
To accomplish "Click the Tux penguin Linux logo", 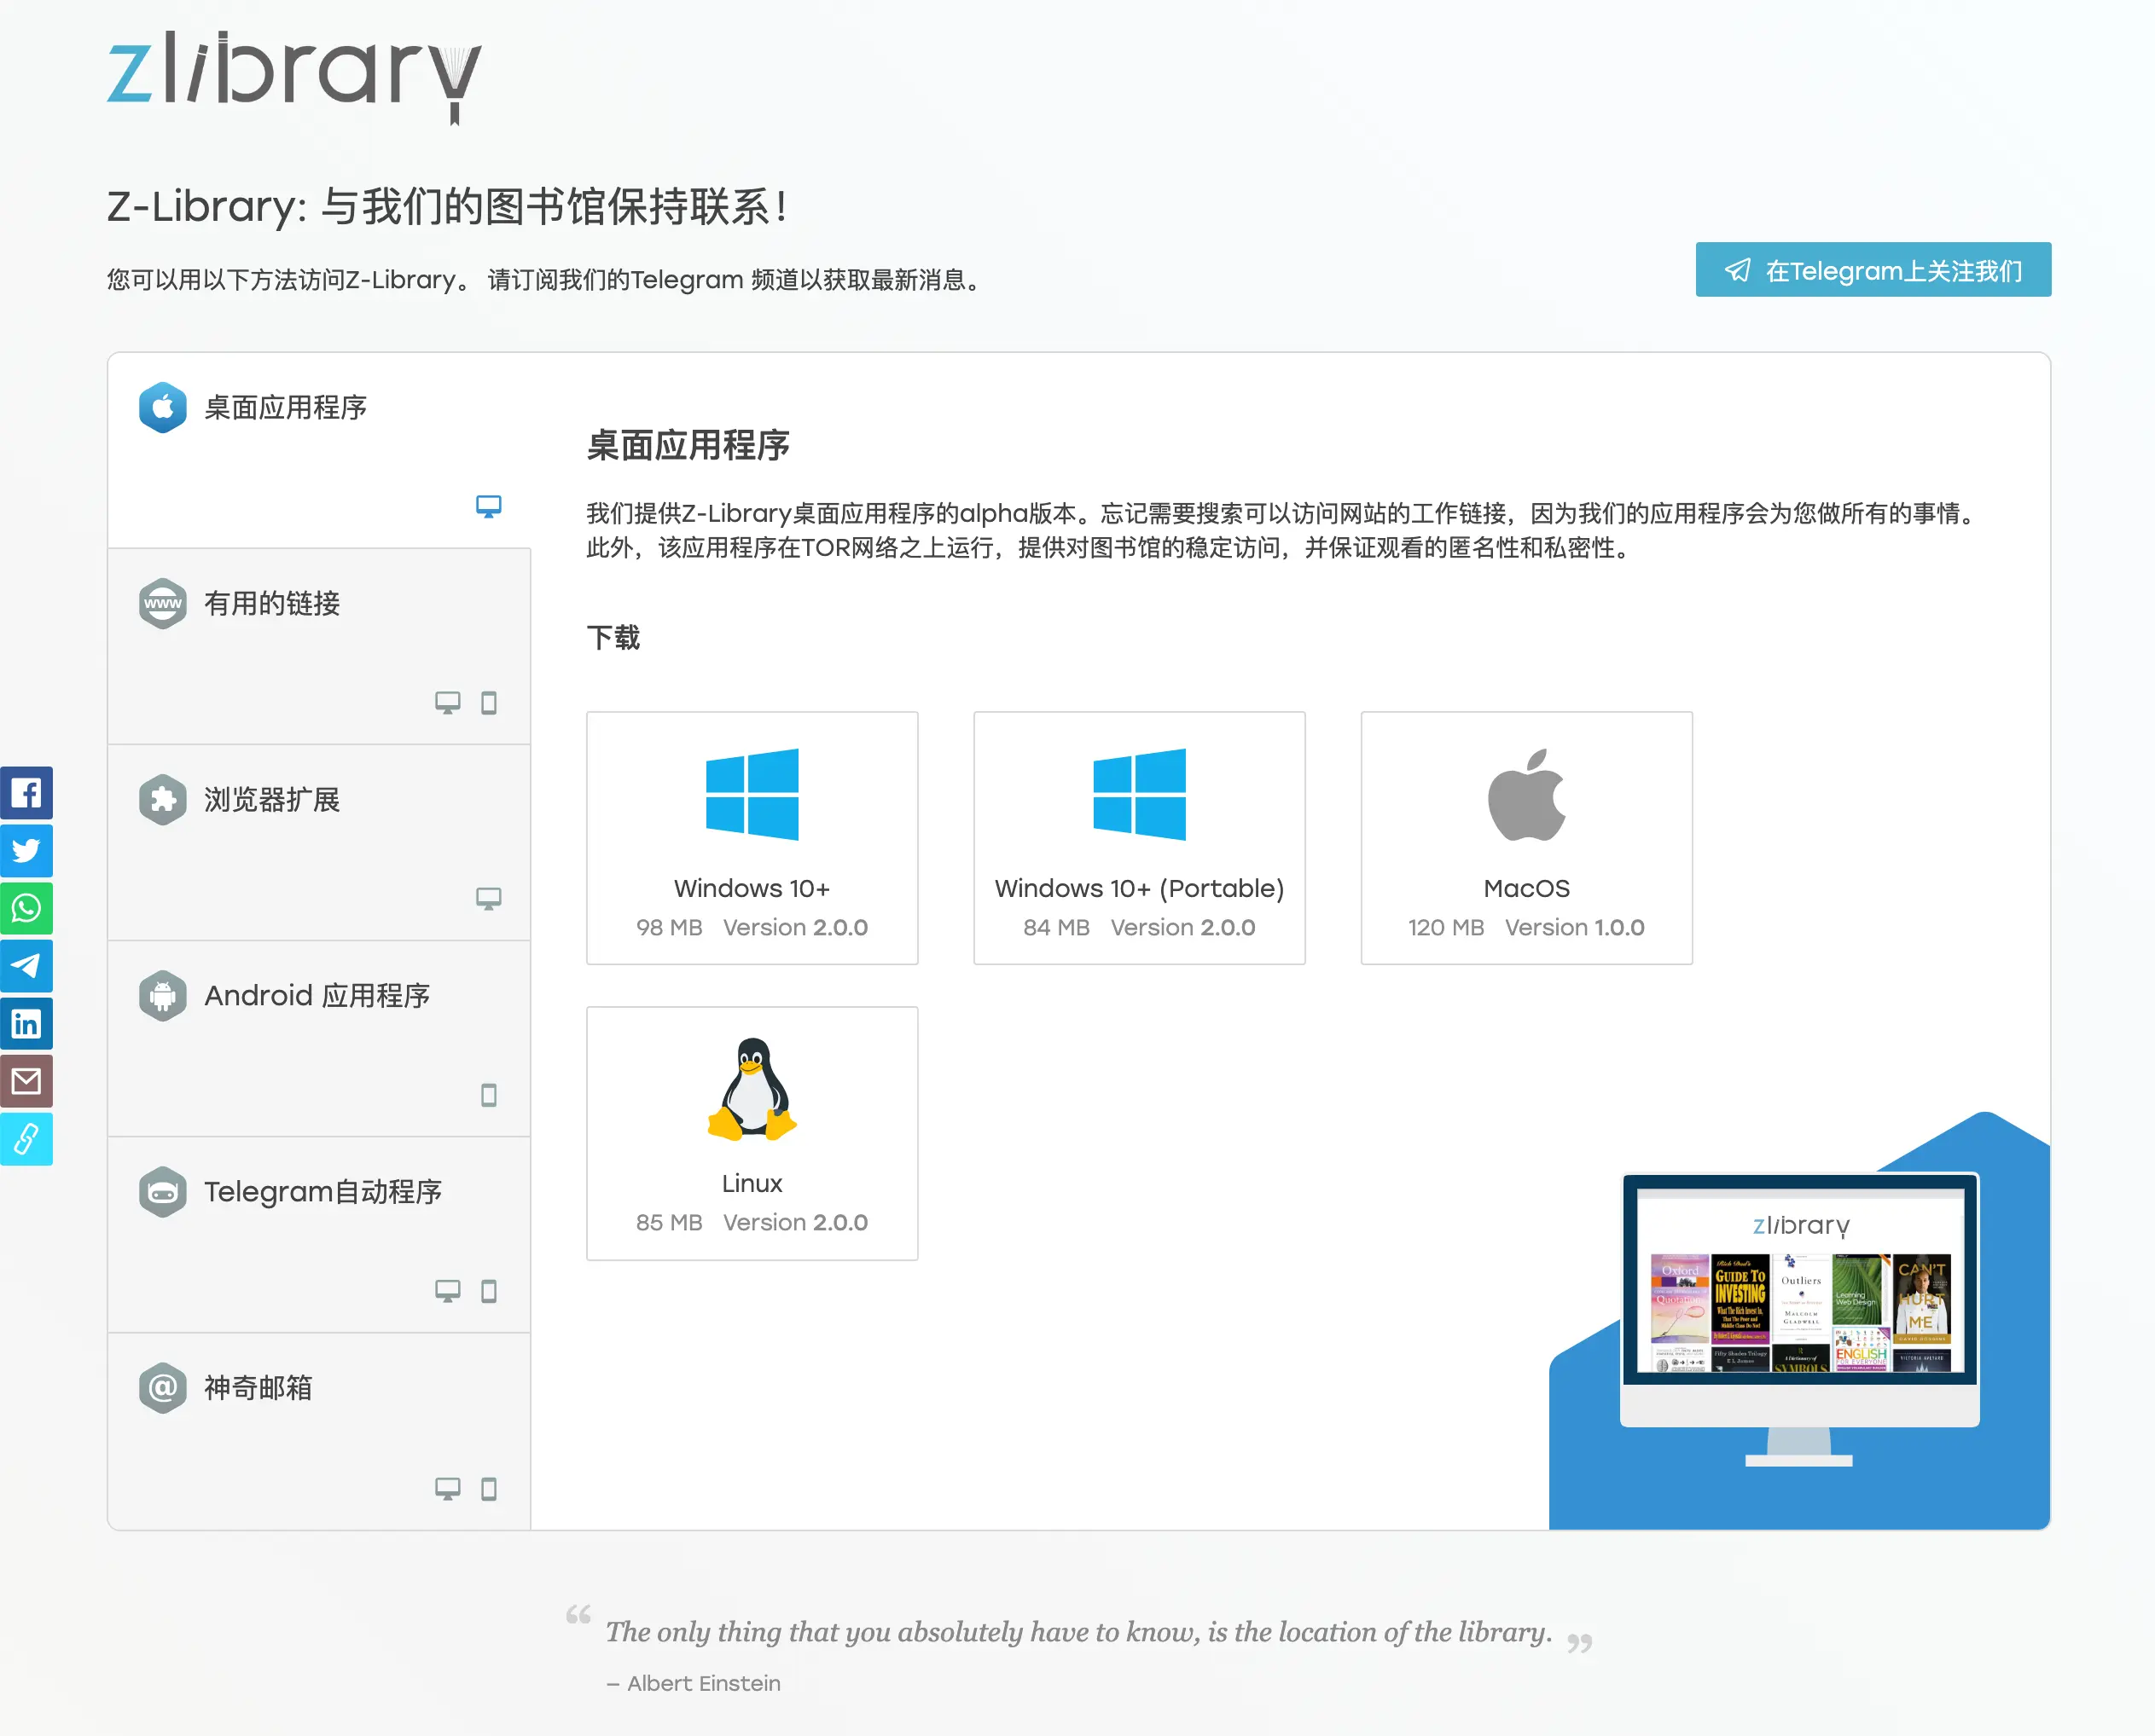I will (x=752, y=1089).
